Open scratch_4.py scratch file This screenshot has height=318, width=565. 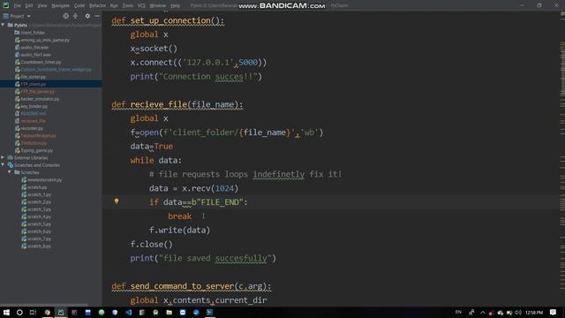39,216
